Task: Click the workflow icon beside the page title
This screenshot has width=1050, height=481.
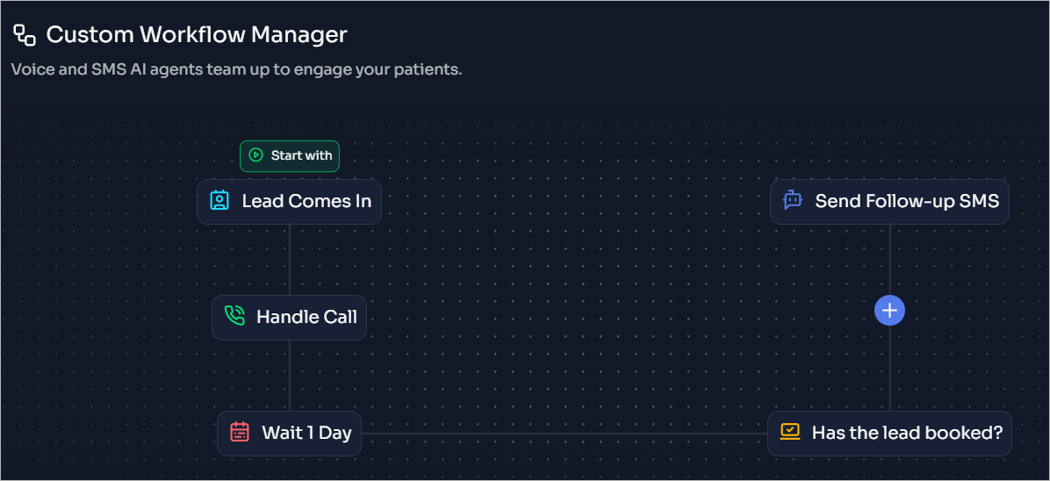Action: [25, 35]
